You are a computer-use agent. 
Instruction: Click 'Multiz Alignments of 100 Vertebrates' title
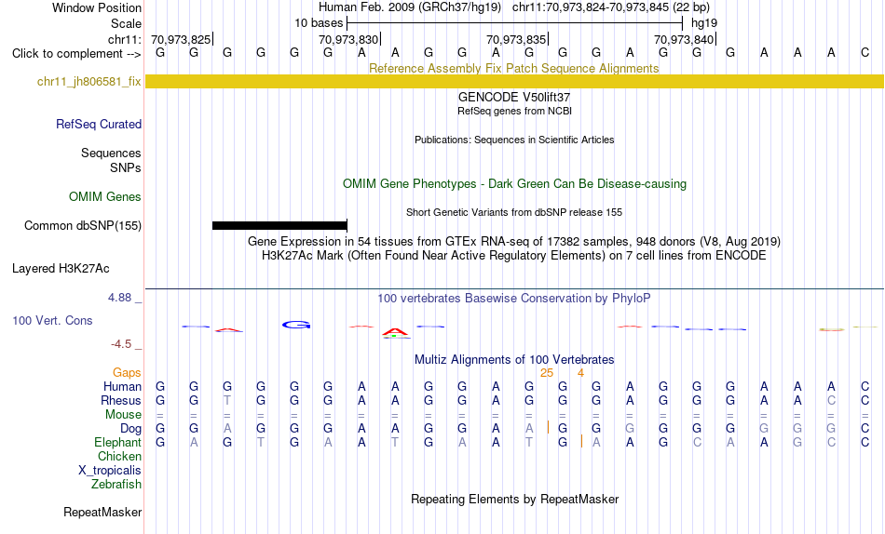click(514, 360)
